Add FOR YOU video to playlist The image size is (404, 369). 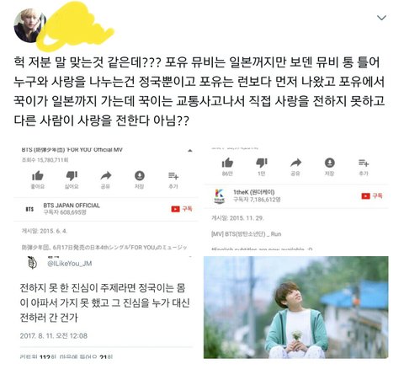pos(173,180)
